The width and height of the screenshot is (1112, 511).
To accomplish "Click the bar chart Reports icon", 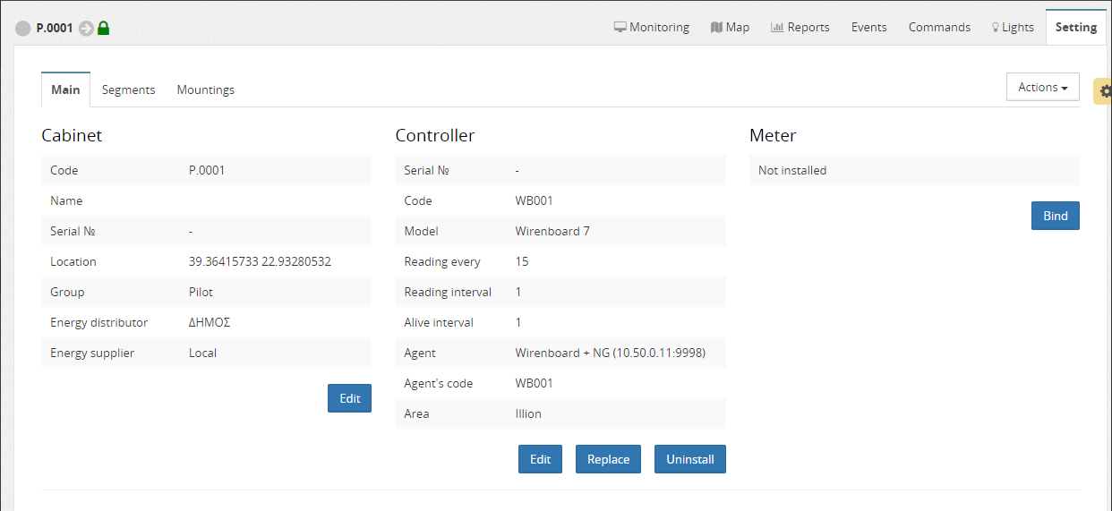I will pyautogui.click(x=777, y=27).
